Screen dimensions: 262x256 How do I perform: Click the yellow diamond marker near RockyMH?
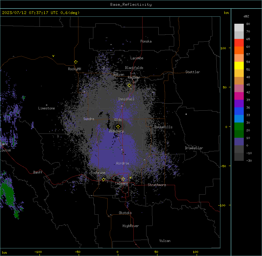pyautogui.click(x=76, y=62)
